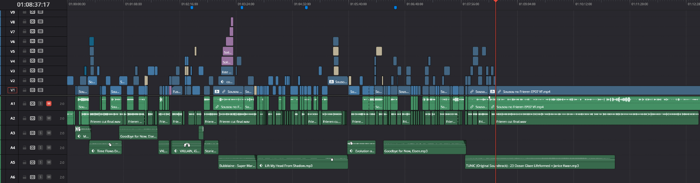Lock the A3 audio track
700x183 pixels.
pyautogui.click(x=25, y=133)
